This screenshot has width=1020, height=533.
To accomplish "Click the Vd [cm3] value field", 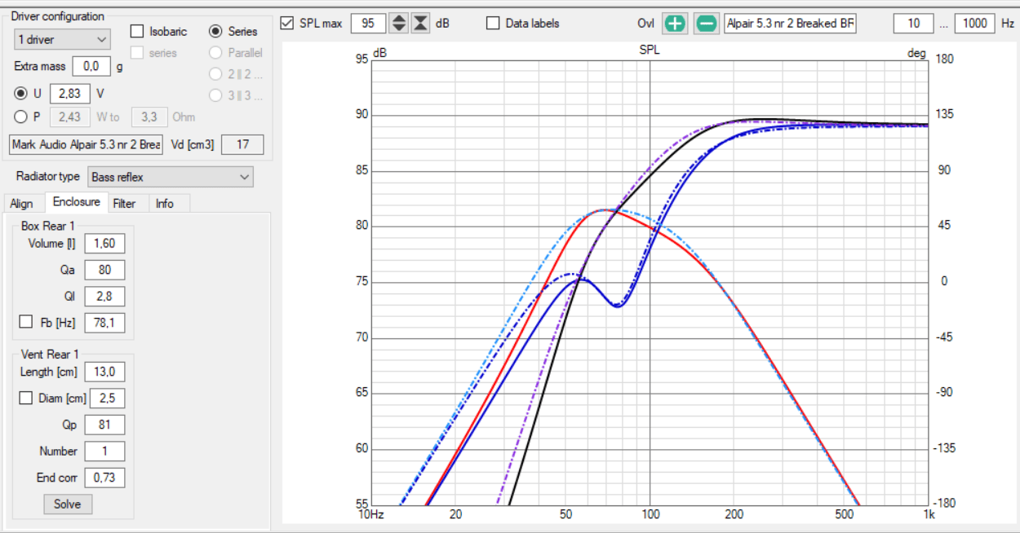I will click(x=242, y=145).
